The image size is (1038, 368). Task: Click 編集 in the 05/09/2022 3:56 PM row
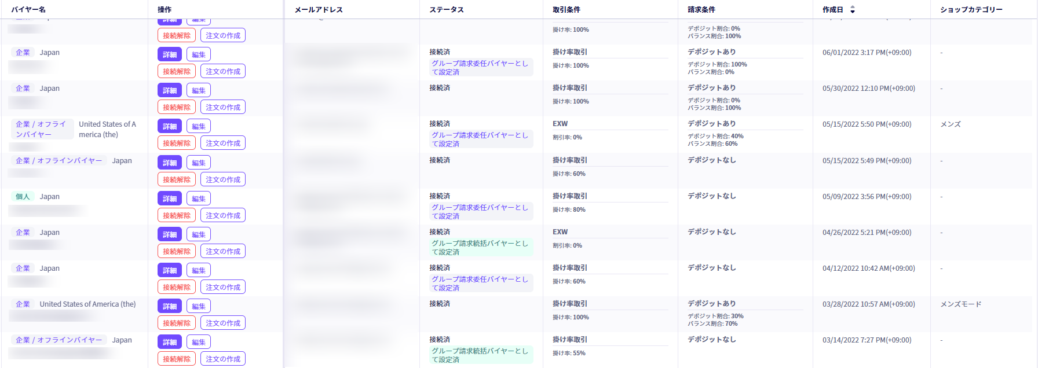[199, 198]
